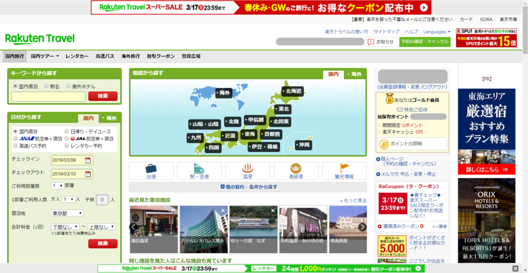Click the 詳しくはこちら ad button

click(487, 169)
